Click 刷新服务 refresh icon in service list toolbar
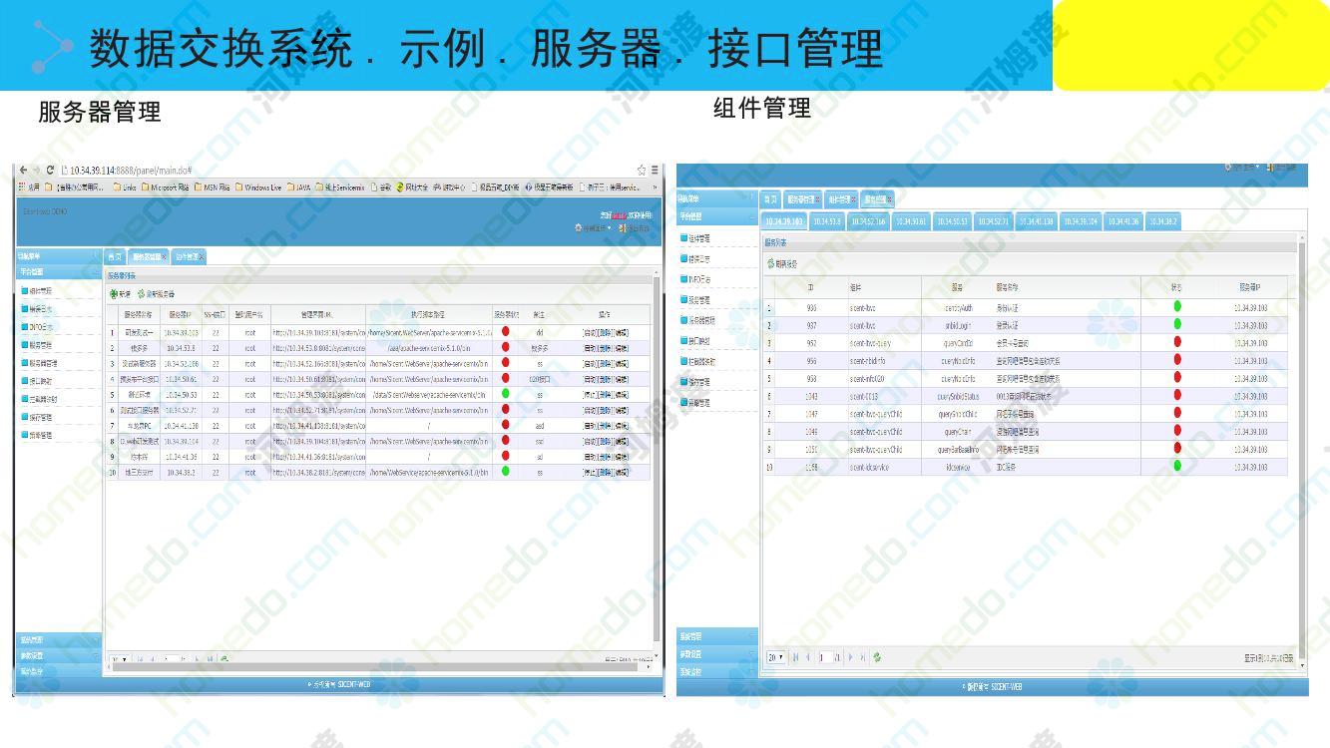This screenshot has height=748, width=1330. click(x=771, y=264)
